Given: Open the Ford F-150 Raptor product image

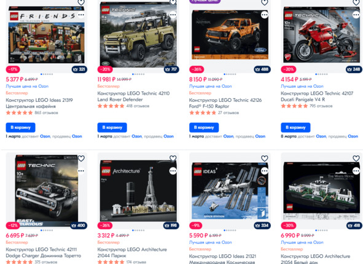Looking at the screenshot, I should pyautogui.click(x=230, y=35).
